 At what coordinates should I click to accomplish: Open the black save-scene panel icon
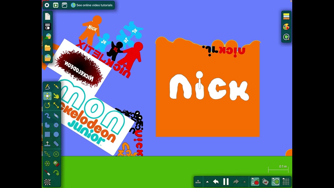click(47, 26)
